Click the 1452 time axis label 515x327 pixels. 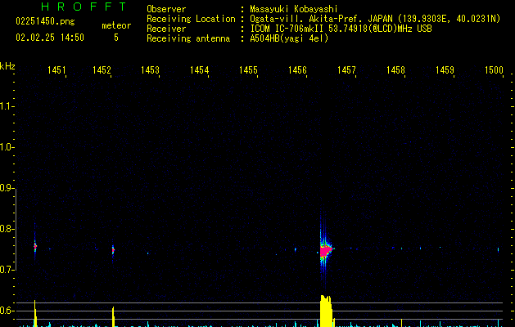pyautogui.click(x=102, y=70)
